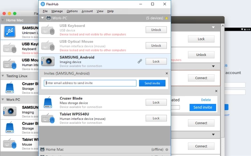This screenshot has width=251, height=156.
Task: Click the vertical scrollbar of the right window
Action: [x=223, y=82]
